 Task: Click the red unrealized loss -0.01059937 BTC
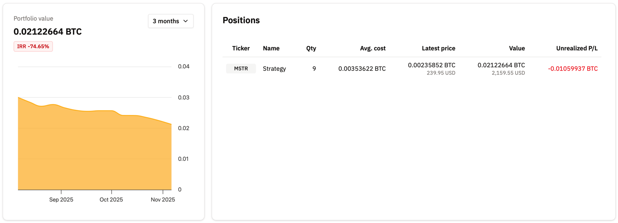pyautogui.click(x=573, y=69)
